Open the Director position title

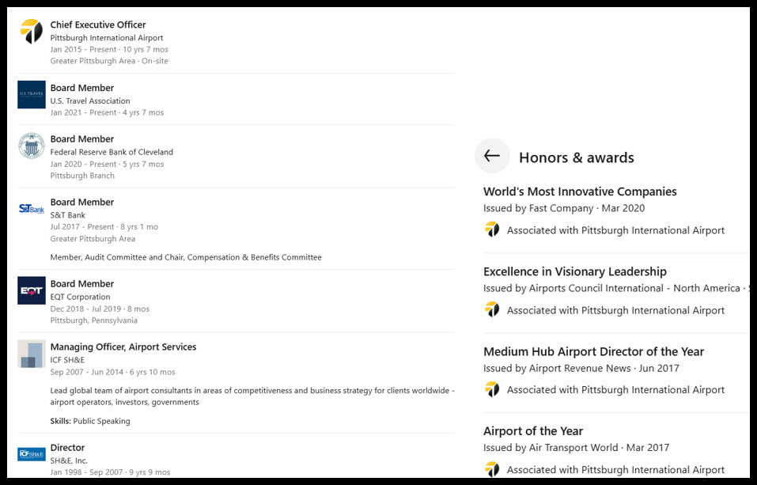67,447
